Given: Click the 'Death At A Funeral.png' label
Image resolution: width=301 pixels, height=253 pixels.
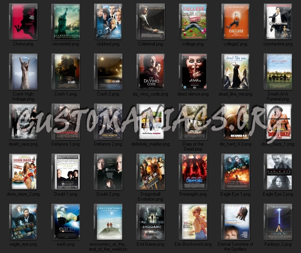Looking at the screenshot, I should [278, 97].
